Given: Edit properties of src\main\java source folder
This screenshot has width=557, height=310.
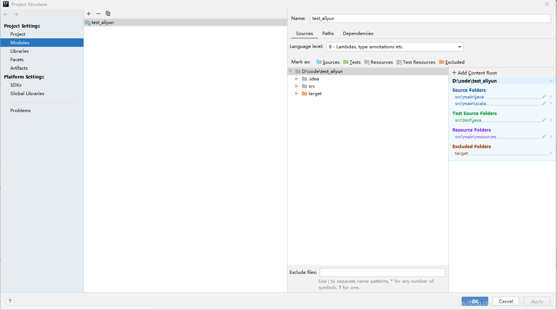Looking at the screenshot, I should (x=544, y=97).
